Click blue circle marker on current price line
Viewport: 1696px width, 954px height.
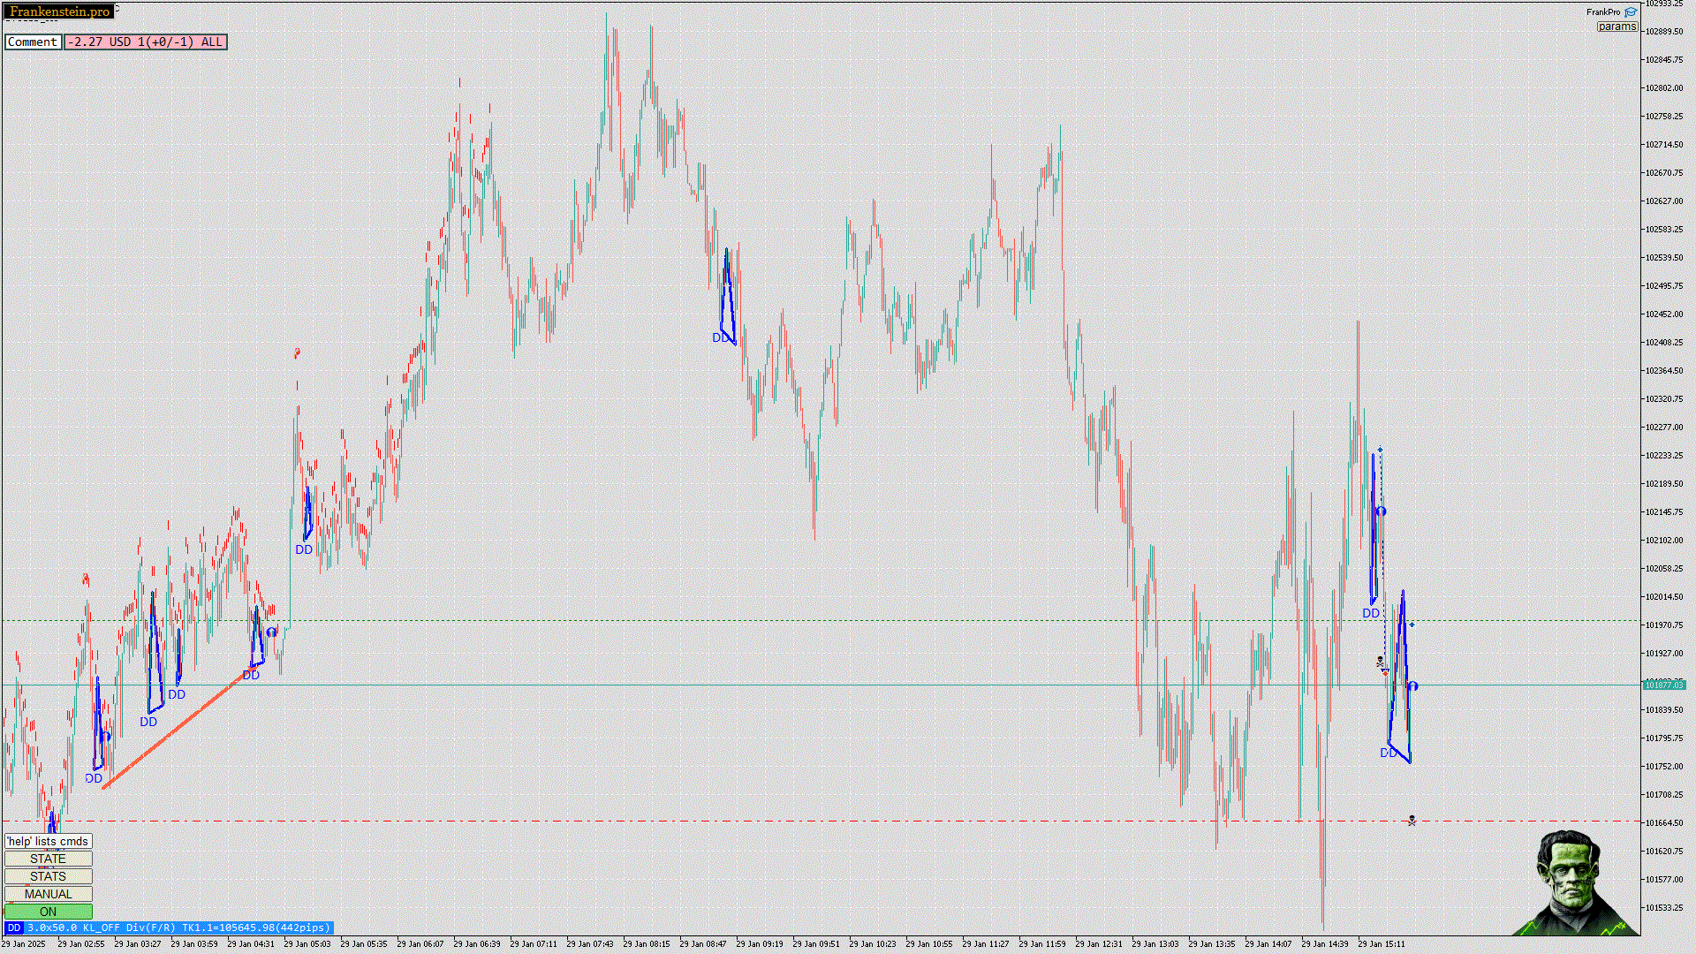click(1412, 685)
